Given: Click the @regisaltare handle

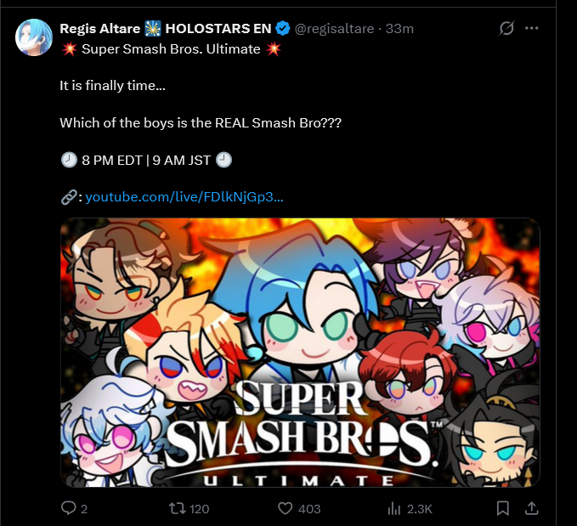Looking at the screenshot, I should click(334, 28).
